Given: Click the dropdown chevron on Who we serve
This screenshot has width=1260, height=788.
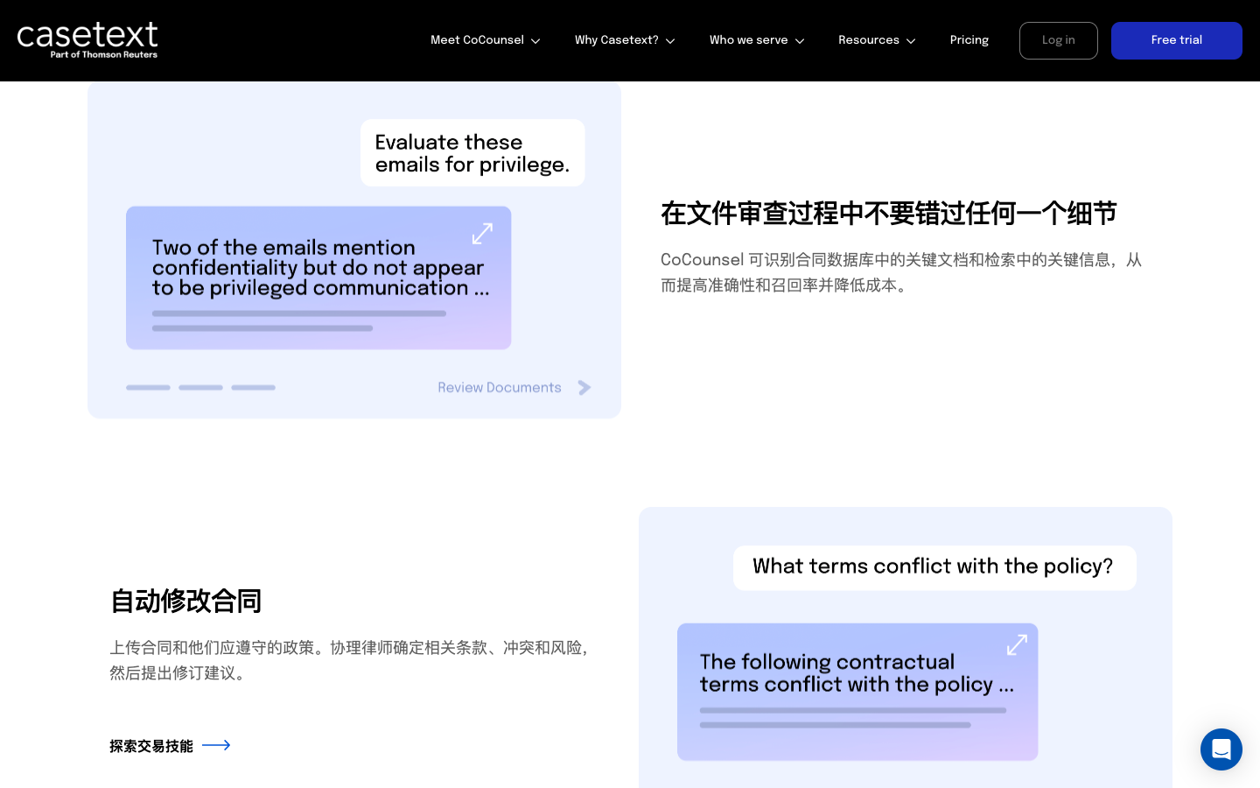Looking at the screenshot, I should pyautogui.click(x=799, y=40).
